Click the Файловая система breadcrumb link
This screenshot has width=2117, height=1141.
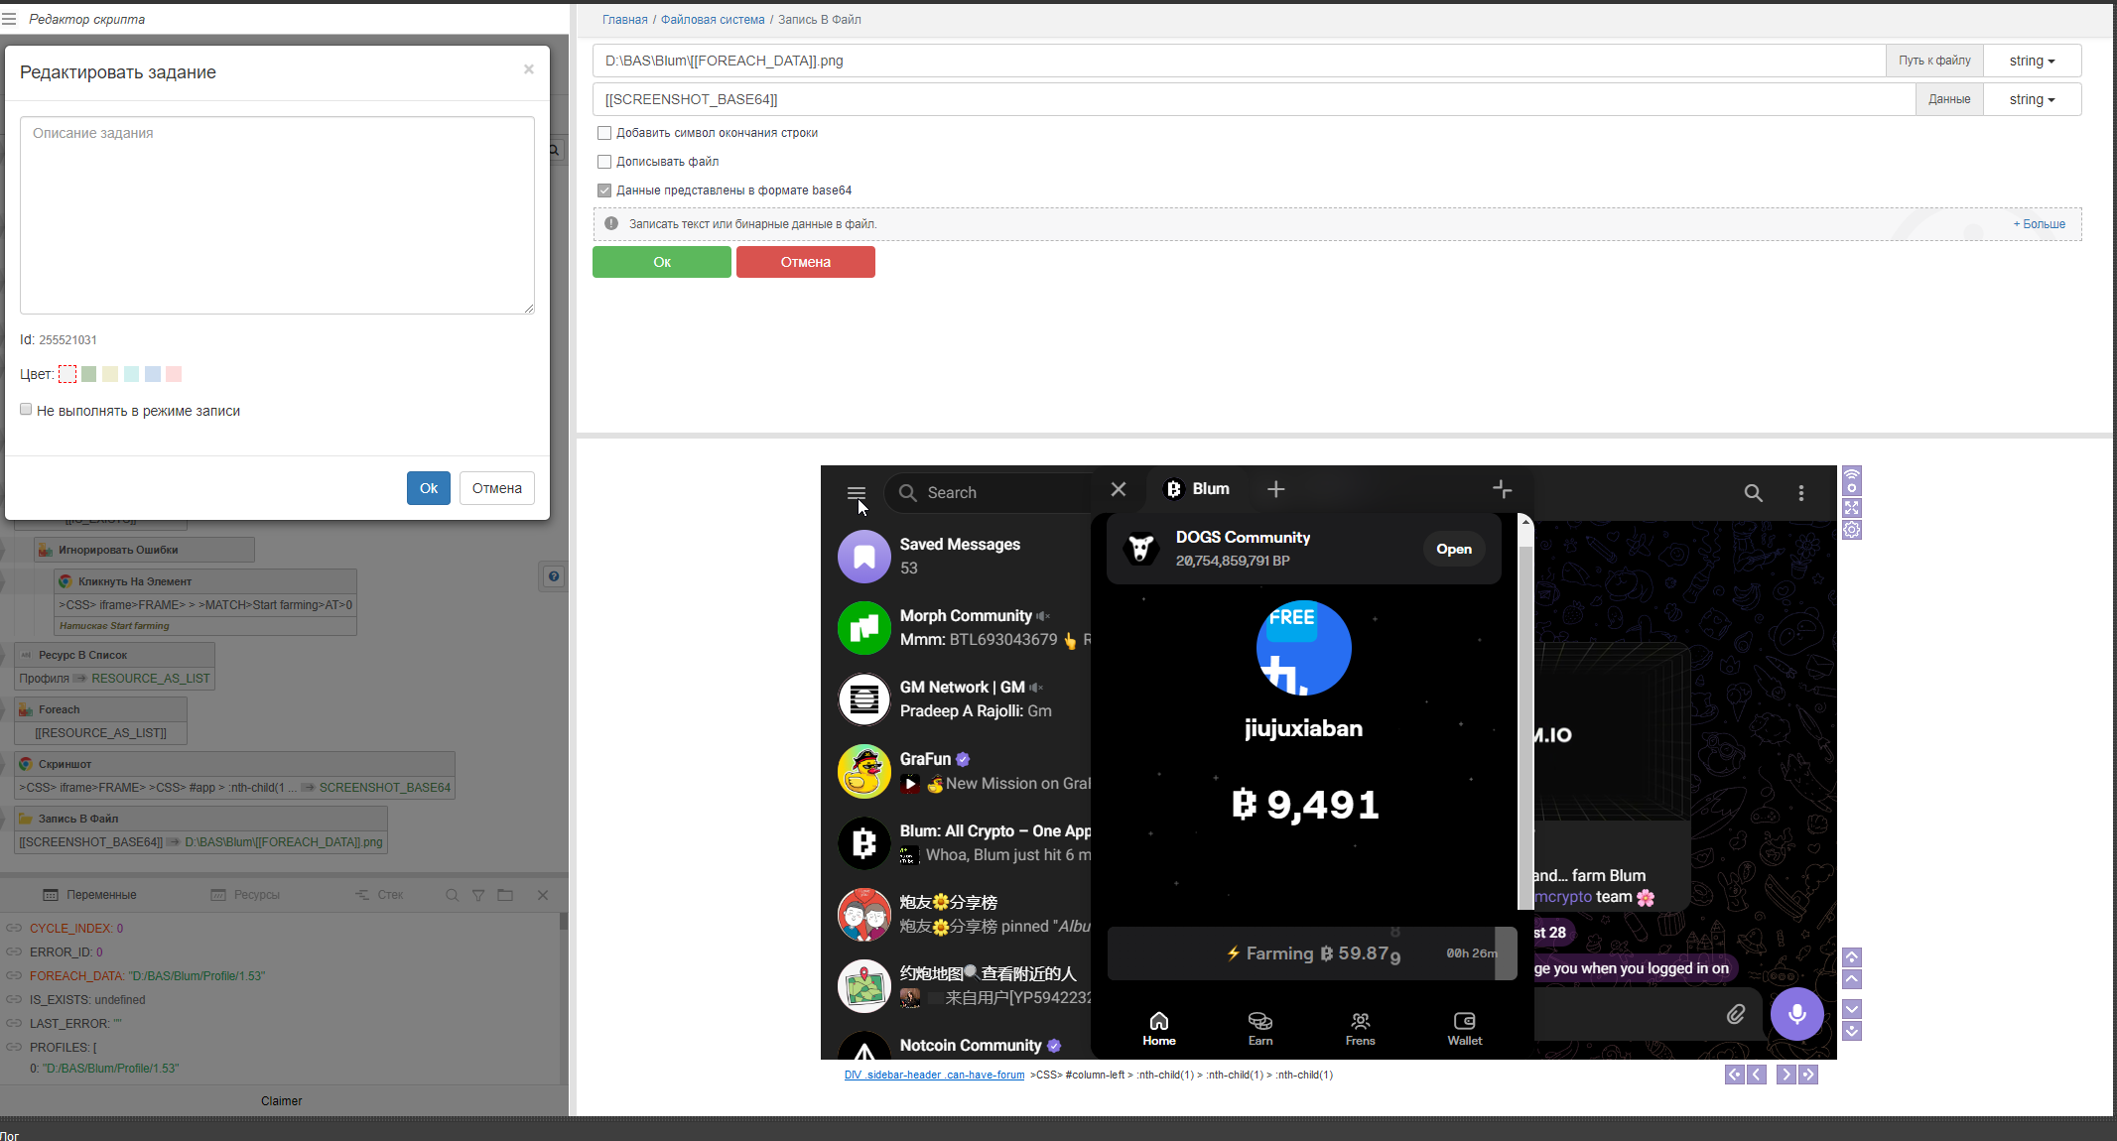coord(713,20)
